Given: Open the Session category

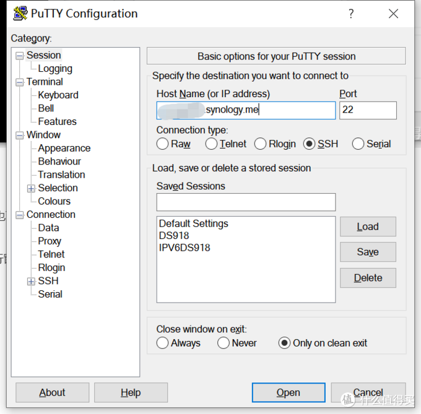Looking at the screenshot, I should [x=44, y=55].
